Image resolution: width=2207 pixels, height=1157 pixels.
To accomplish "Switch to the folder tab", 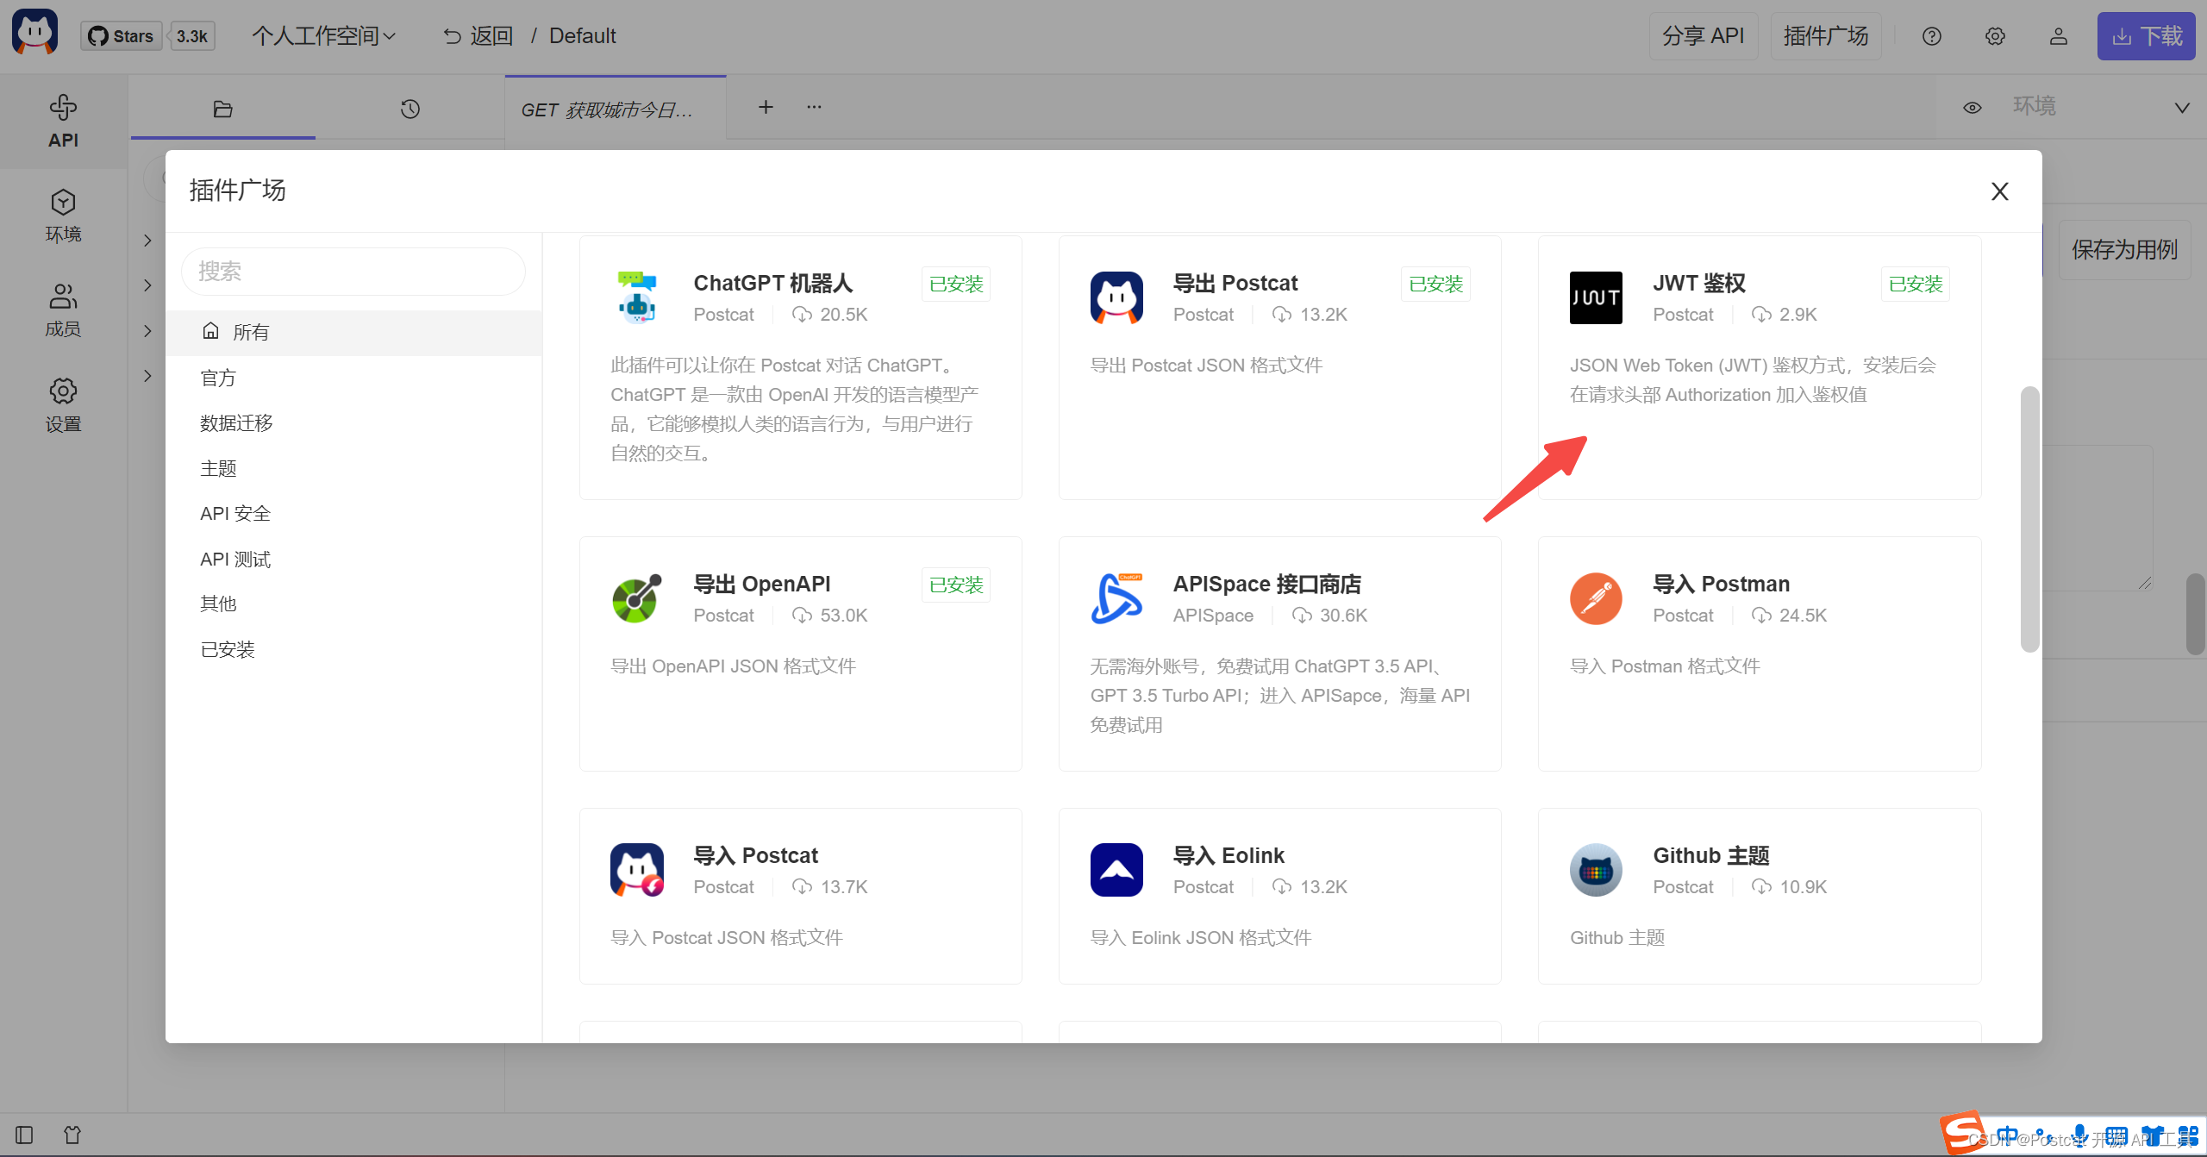I will [x=223, y=109].
